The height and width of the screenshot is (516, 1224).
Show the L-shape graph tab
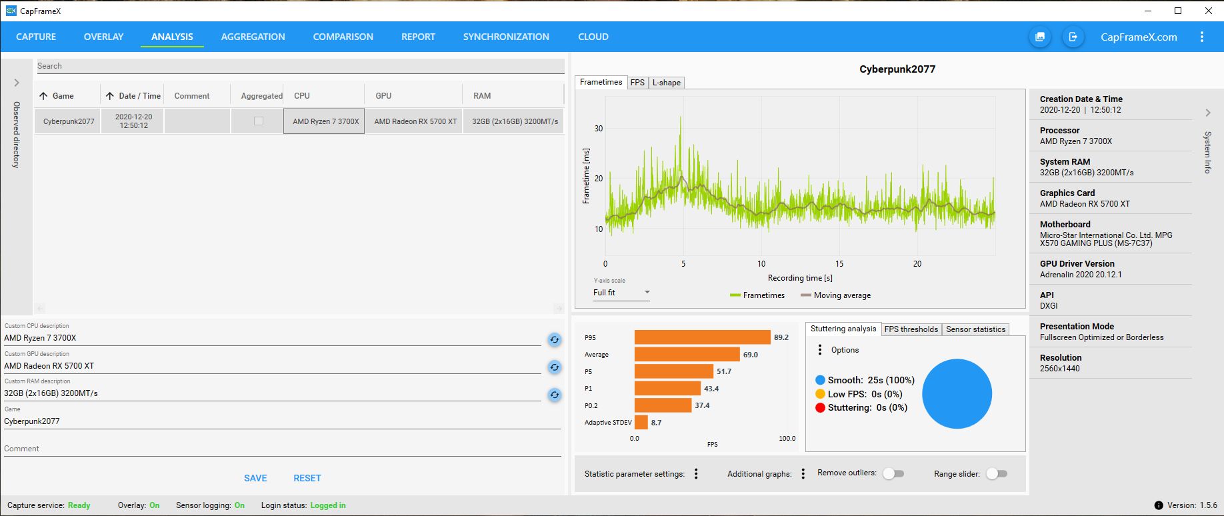pos(667,83)
